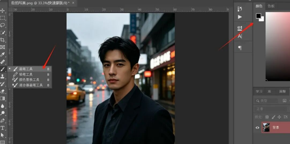Select the Pen tool
This screenshot has width=290, height=144.
tap(2, 121)
